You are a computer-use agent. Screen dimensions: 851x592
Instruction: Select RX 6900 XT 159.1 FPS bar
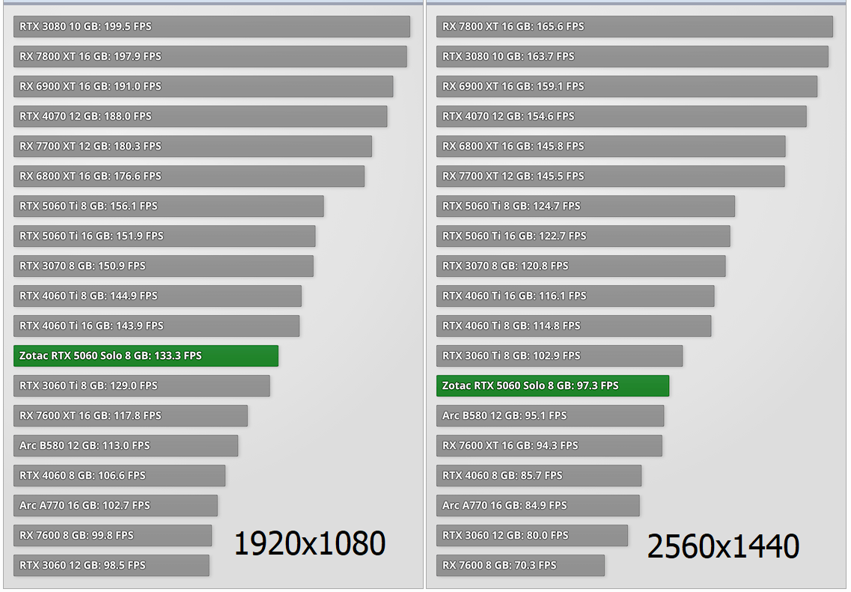[x=627, y=86]
